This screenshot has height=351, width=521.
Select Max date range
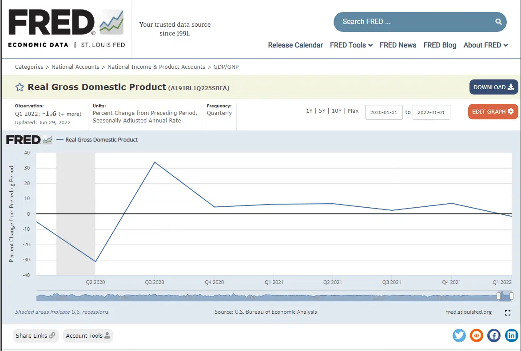click(353, 111)
